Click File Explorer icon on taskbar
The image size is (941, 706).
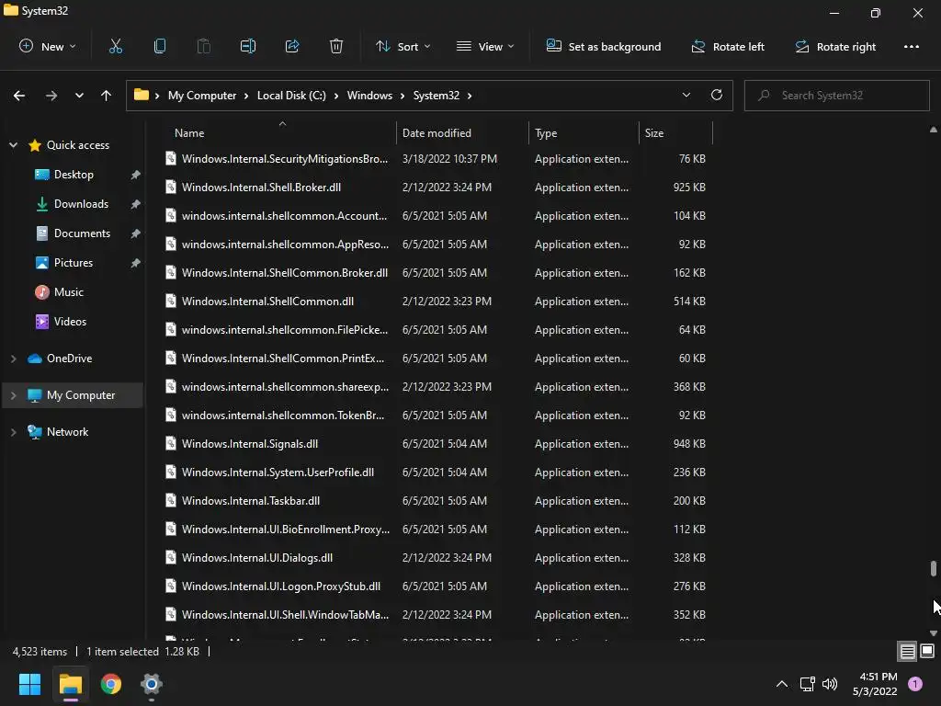[70, 684]
